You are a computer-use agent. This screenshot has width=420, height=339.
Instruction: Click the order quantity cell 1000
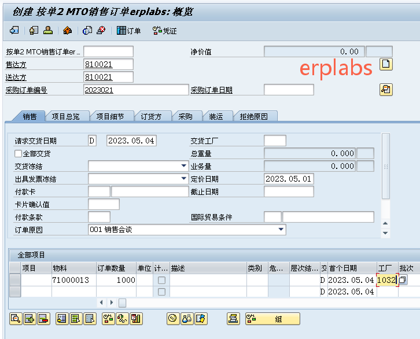(x=116, y=280)
